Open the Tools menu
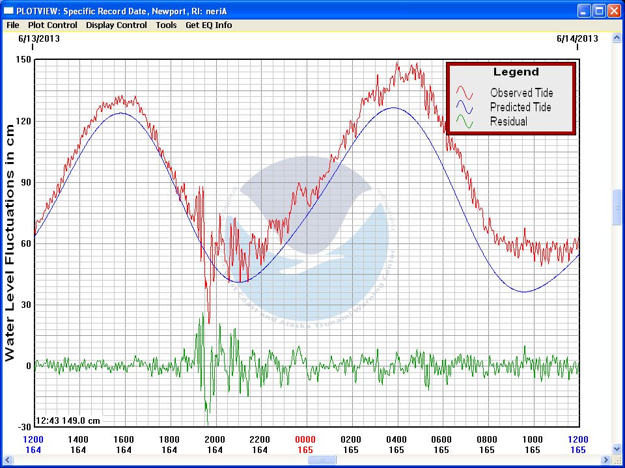 [166, 25]
